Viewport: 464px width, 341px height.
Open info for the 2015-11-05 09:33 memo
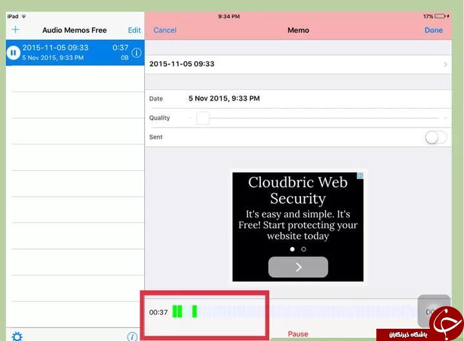[x=137, y=53]
